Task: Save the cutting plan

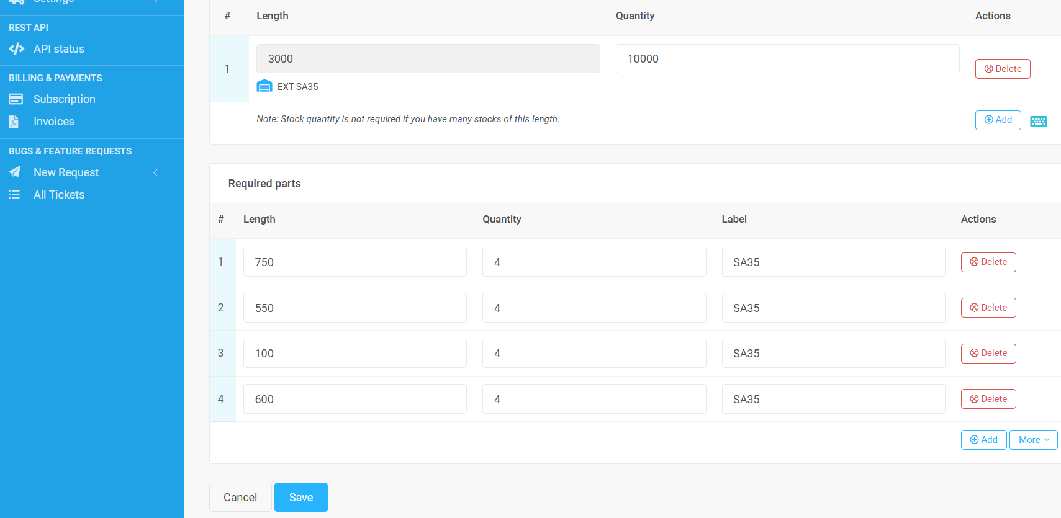Action: coord(301,498)
